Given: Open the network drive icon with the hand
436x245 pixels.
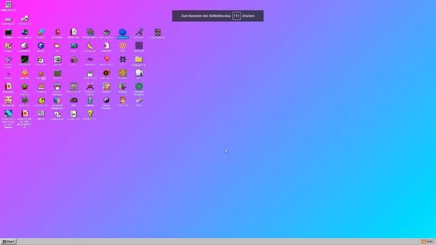Looking at the screenshot, I should (25, 18).
